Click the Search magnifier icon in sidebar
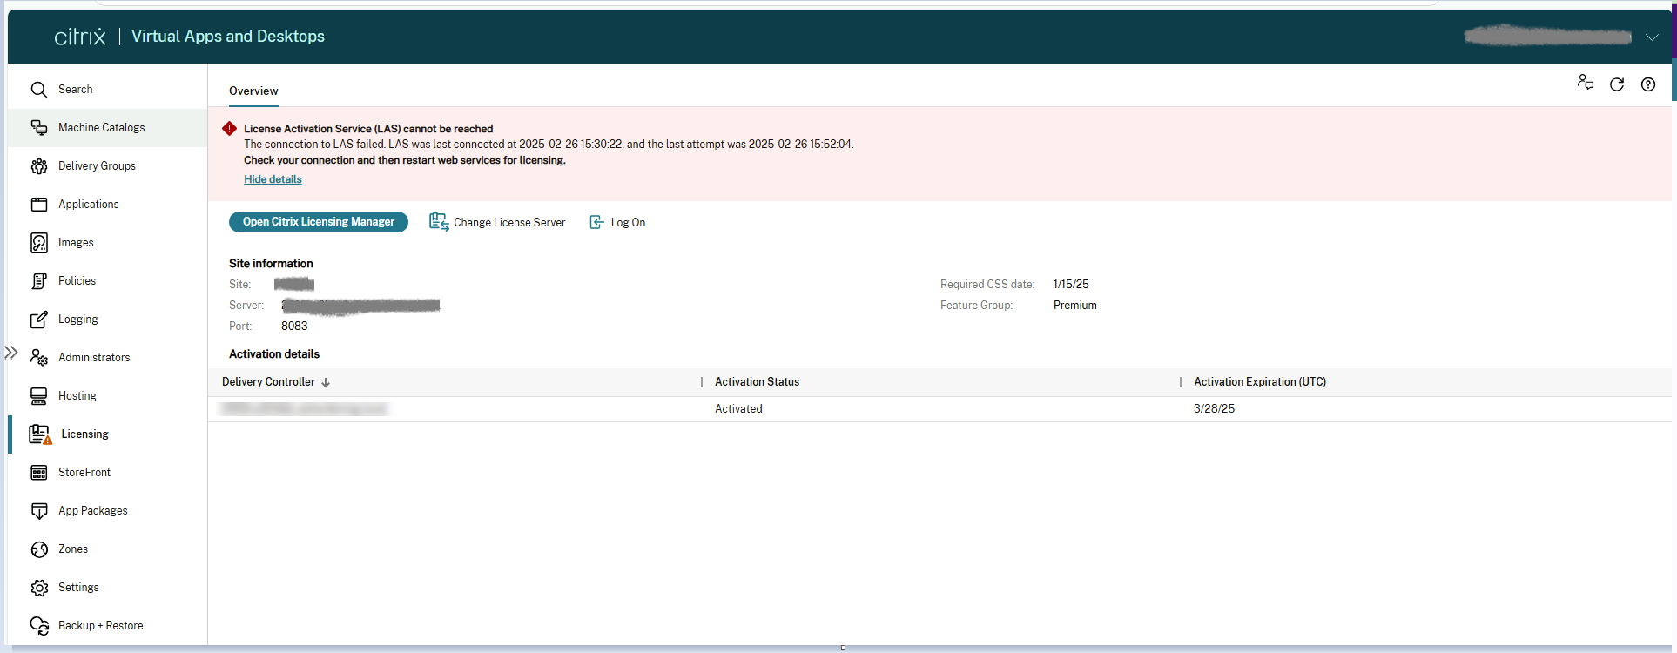 38,90
